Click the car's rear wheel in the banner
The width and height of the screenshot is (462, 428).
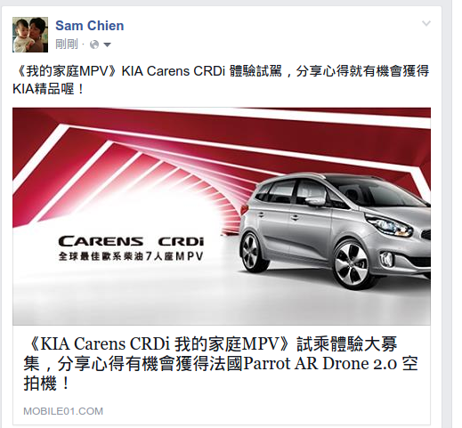(251, 252)
